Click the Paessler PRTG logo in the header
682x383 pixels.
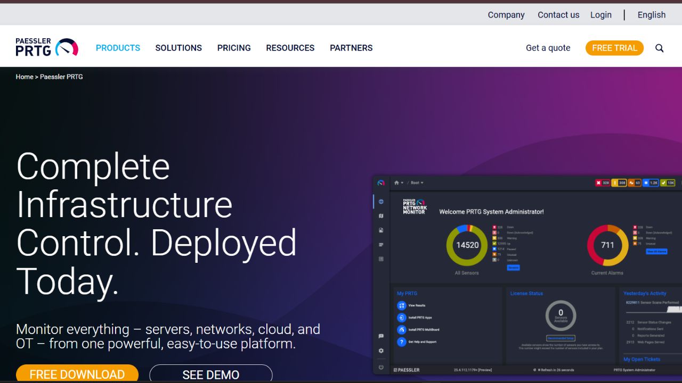tap(47, 47)
